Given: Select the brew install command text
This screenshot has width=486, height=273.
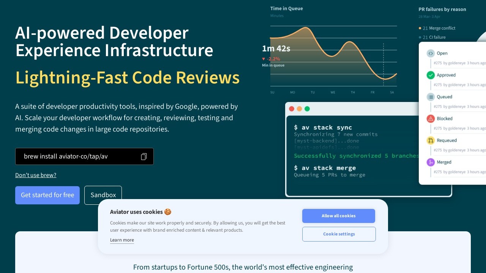Looking at the screenshot, I should pyautogui.click(x=66, y=157).
